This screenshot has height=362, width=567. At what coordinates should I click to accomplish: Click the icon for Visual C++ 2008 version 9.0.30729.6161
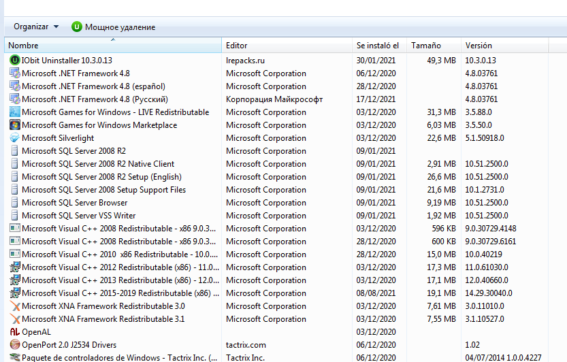point(15,241)
